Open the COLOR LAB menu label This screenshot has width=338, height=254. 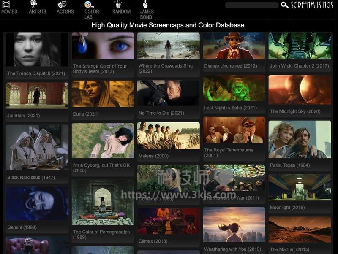92,14
